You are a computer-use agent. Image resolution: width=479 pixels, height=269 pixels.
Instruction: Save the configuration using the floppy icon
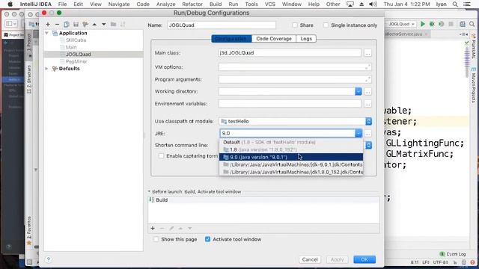click(76, 24)
